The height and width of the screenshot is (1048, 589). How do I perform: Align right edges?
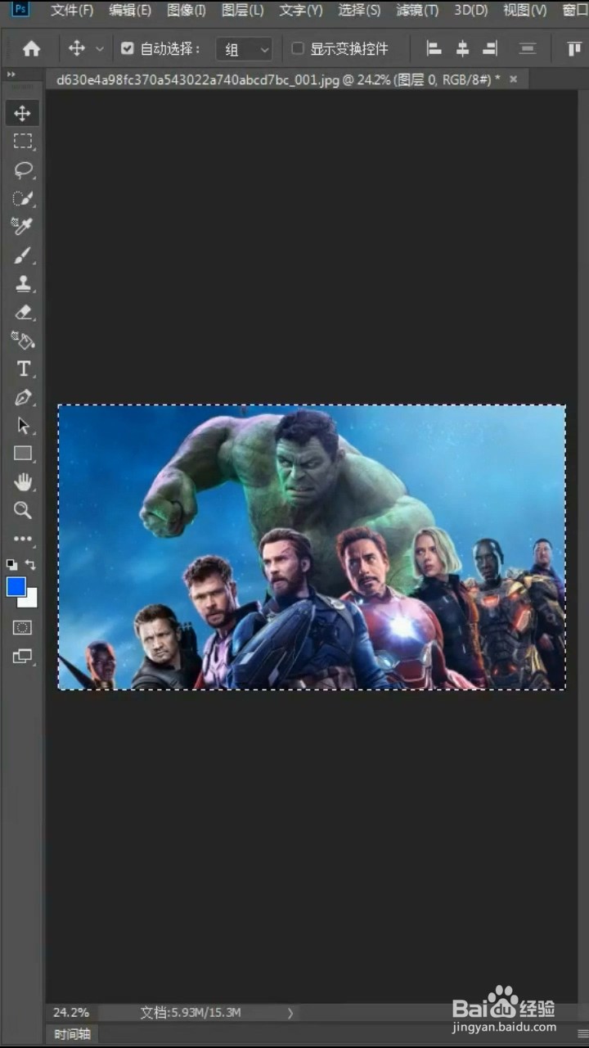click(x=490, y=49)
